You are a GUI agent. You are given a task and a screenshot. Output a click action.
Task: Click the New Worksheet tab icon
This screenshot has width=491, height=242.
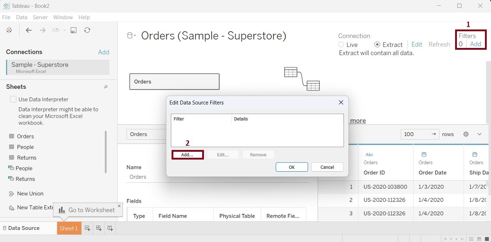pos(87,228)
